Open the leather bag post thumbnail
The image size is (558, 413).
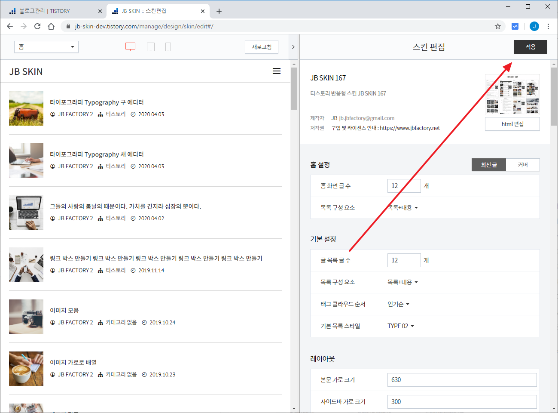(26, 108)
